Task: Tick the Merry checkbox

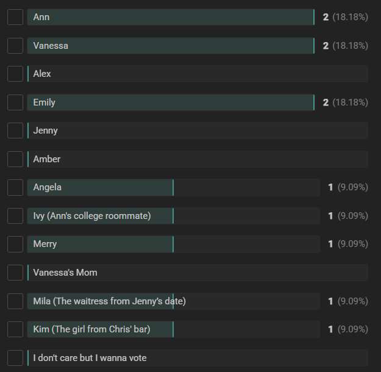Action: [15, 244]
